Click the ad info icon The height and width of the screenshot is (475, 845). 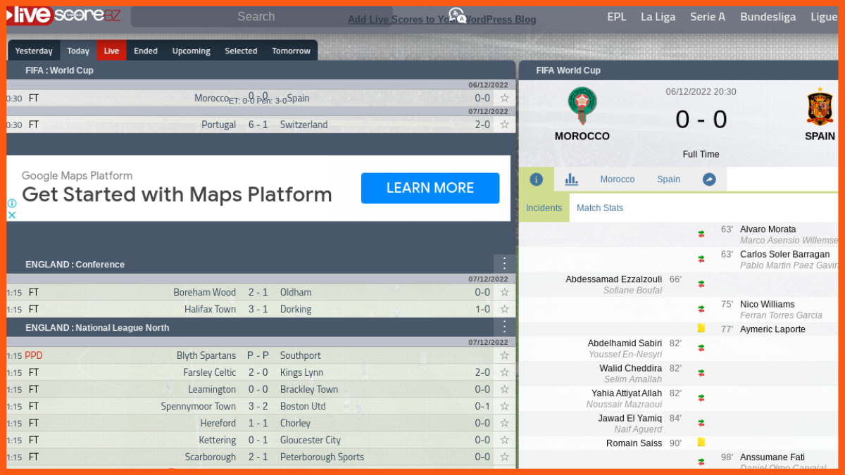click(x=12, y=203)
